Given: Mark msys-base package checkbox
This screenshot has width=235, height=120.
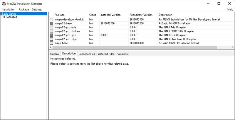Looking at the screenshot, I should (51, 43).
